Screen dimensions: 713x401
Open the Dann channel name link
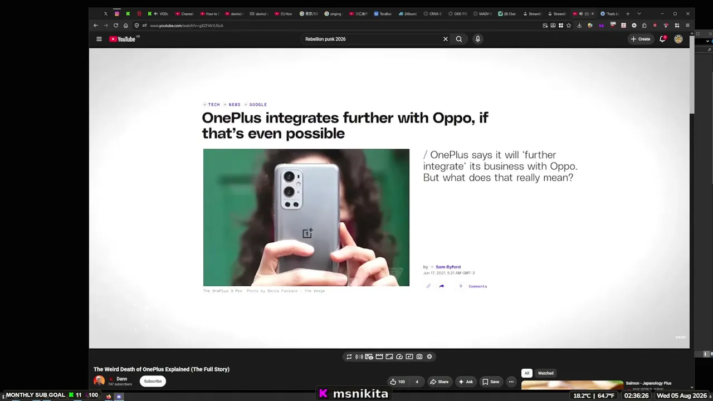(x=121, y=379)
